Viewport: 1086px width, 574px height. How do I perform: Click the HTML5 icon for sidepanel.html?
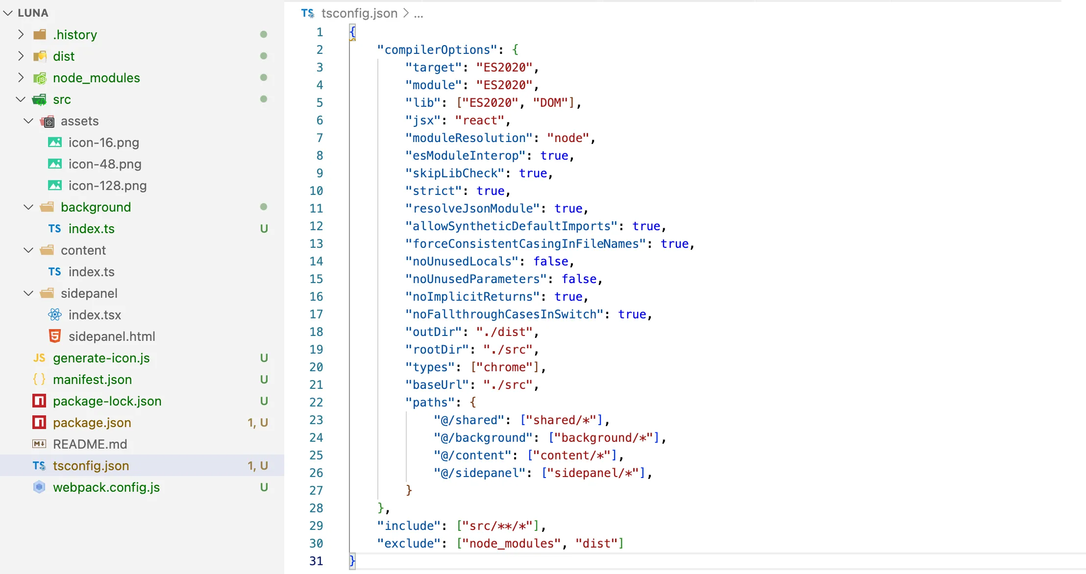click(x=55, y=336)
